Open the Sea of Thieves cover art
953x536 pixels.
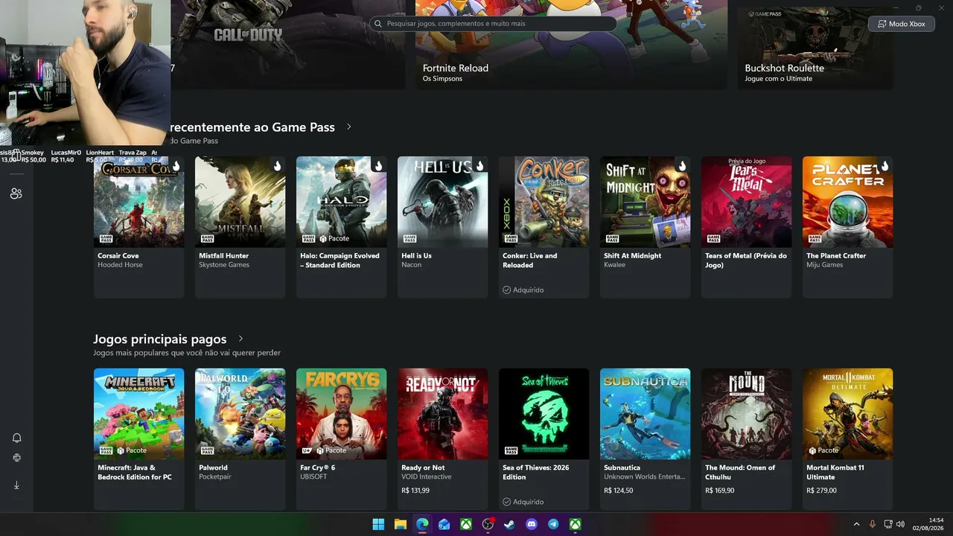pos(544,414)
